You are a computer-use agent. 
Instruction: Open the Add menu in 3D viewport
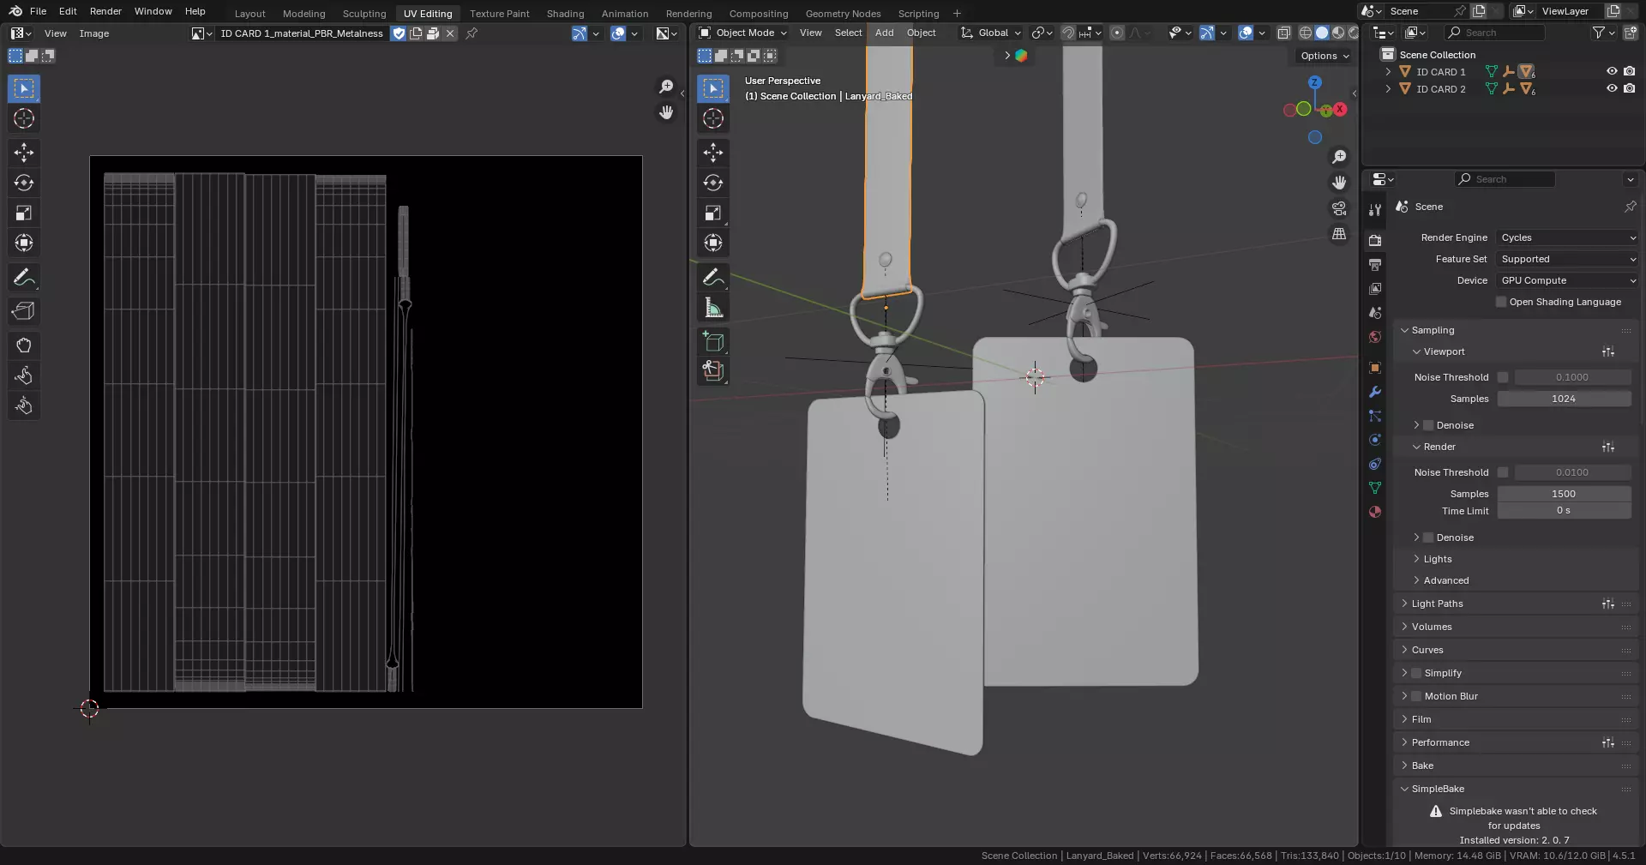coord(884,33)
